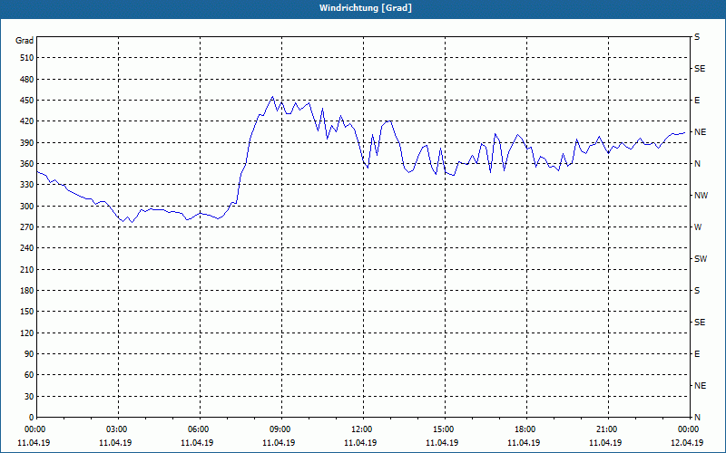Select the "Grad" axis unit label
This screenshot has width=726, height=453.
click(x=25, y=41)
